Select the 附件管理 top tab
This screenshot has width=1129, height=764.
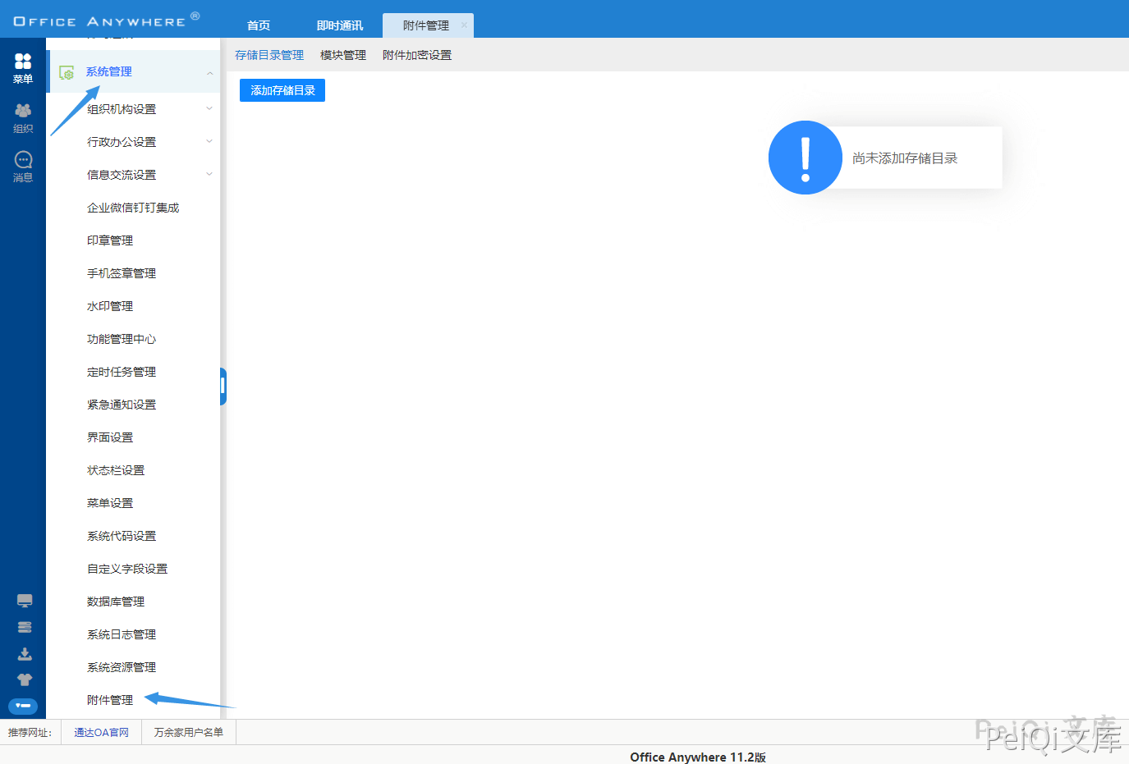pos(426,25)
